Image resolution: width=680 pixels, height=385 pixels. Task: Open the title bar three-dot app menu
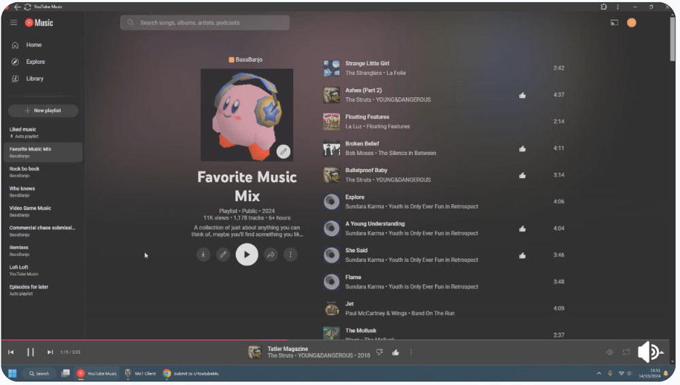point(617,7)
